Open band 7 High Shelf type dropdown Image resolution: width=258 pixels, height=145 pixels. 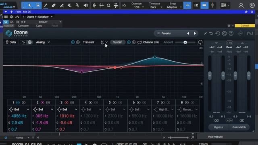coord(164,110)
